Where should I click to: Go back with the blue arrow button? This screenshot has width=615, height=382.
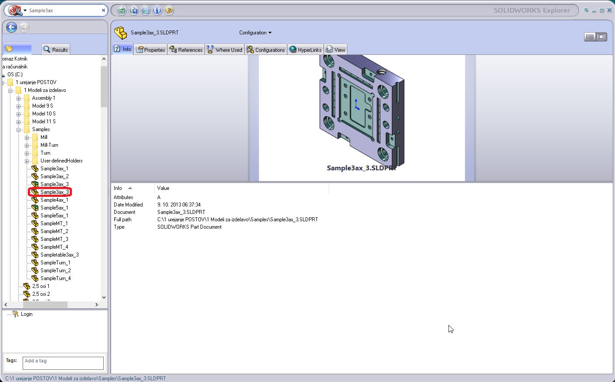(12, 27)
